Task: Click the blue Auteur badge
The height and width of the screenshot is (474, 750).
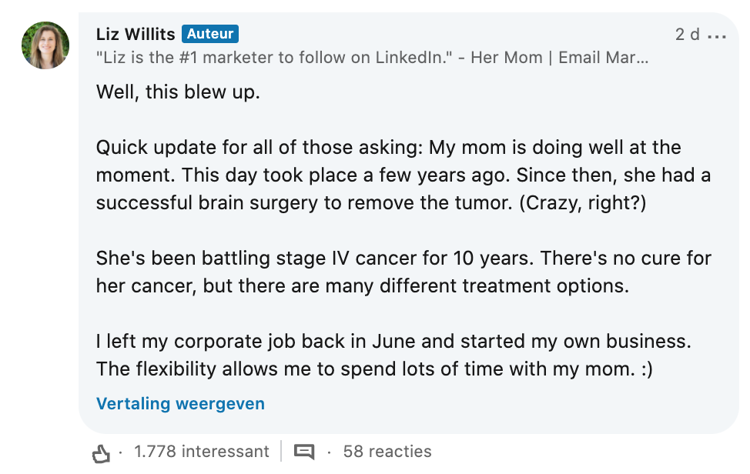Action: 210,34
